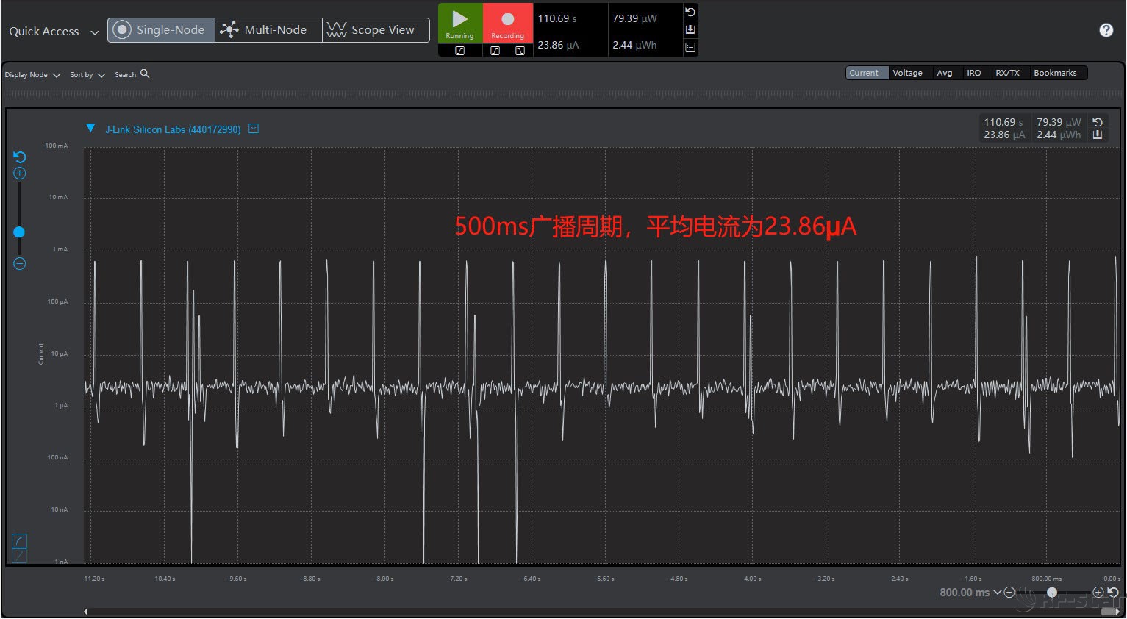Click the Multi-Node button
Viewport: 1127px width, 619px height.
268,30
